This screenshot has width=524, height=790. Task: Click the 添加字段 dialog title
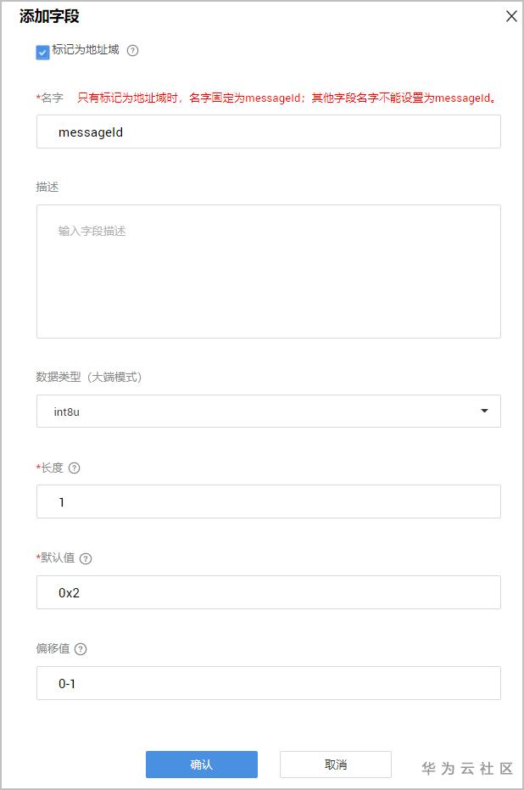click(x=50, y=16)
